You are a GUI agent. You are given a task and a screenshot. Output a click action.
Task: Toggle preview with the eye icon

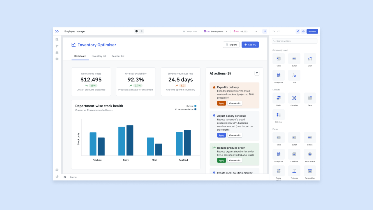(303, 31)
